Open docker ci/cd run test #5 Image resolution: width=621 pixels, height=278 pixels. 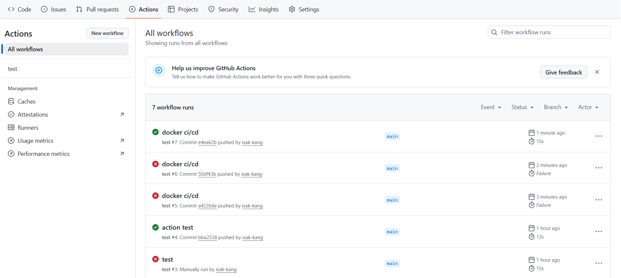point(180,196)
